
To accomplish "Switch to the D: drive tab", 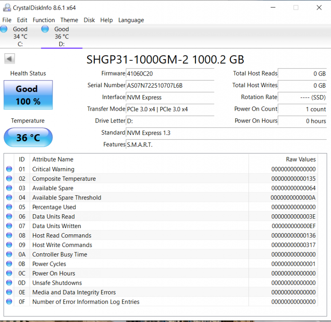I will [x=61, y=36].
